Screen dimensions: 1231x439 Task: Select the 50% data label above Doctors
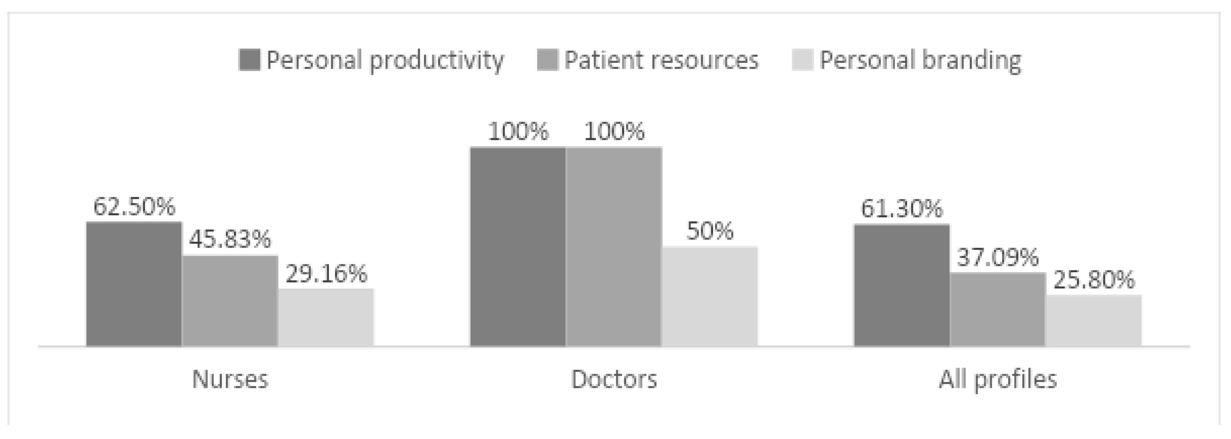point(710,231)
